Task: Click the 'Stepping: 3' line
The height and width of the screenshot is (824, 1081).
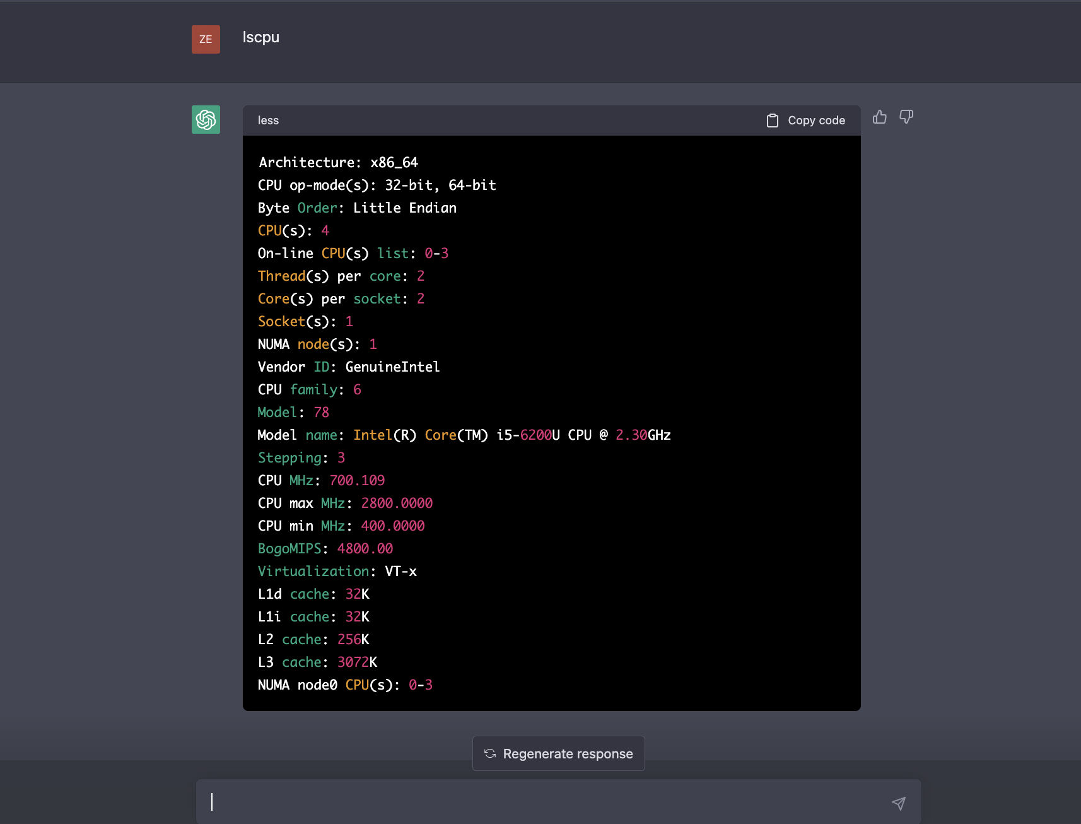Action: point(301,458)
